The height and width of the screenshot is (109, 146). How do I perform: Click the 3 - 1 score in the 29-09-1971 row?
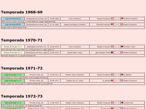pyautogui.click(x=117, y=81)
